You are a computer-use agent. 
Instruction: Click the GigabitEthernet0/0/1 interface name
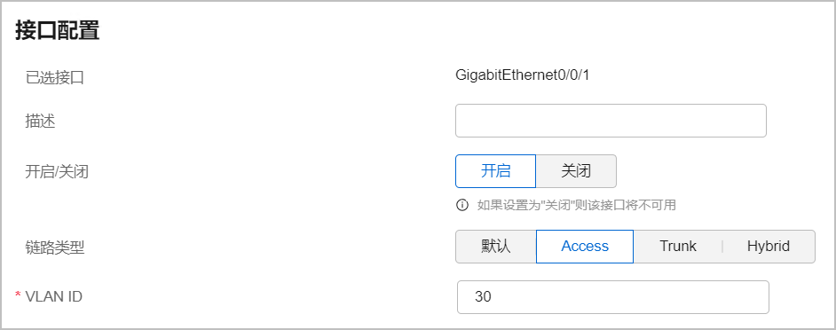pyautogui.click(x=523, y=75)
